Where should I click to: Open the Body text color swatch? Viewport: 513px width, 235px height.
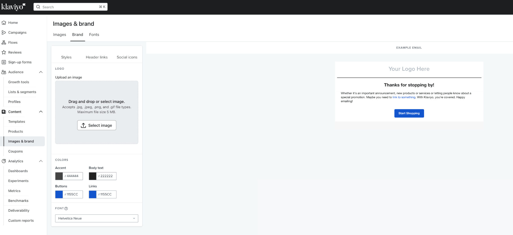(93, 176)
